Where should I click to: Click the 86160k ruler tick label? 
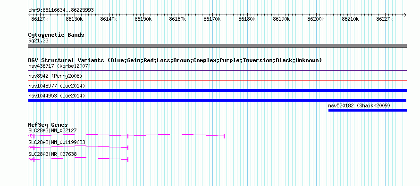[x=177, y=19]
